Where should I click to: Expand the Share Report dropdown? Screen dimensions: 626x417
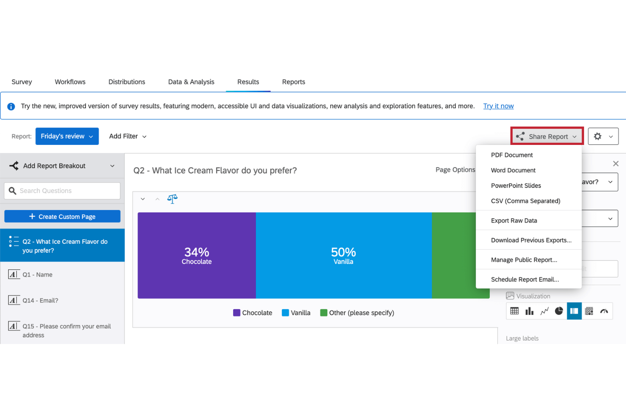547,136
